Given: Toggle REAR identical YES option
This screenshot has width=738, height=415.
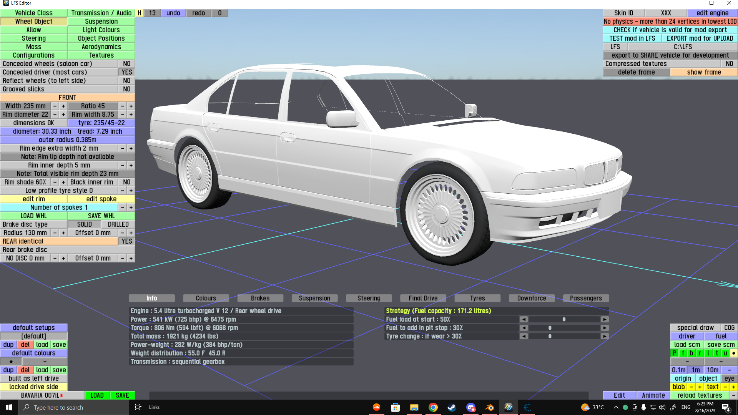Looking at the screenshot, I should [126, 241].
